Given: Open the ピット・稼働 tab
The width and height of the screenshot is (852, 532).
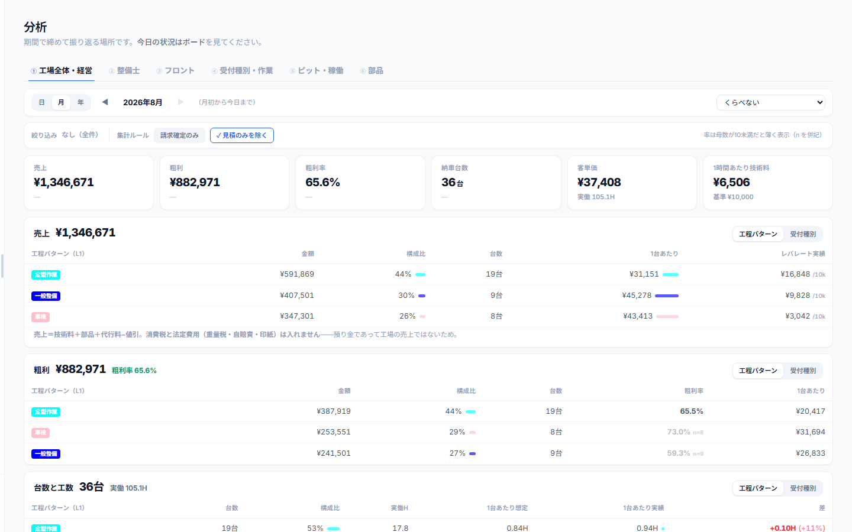Looking at the screenshot, I should (x=317, y=71).
